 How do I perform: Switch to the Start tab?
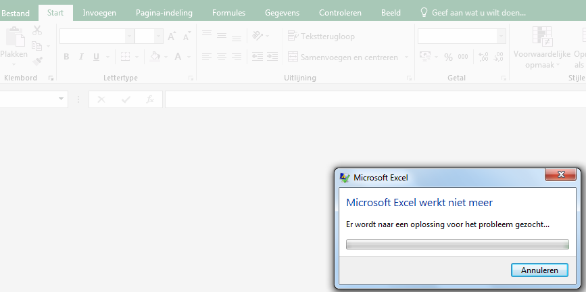[55, 13]
